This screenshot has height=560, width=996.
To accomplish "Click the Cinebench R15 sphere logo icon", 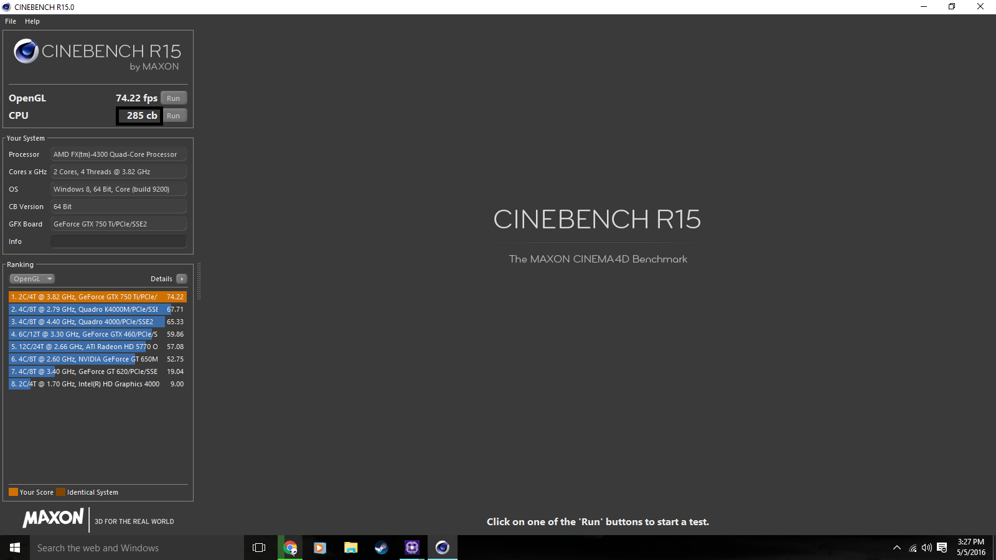I will 26,51.
